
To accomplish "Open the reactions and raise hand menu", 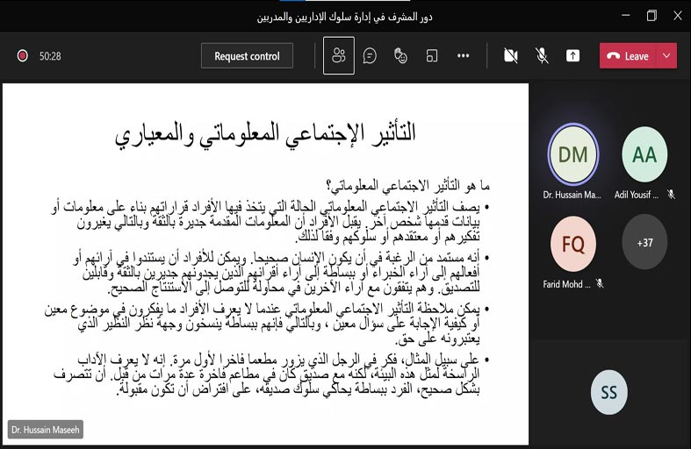I will coord(400,56).
